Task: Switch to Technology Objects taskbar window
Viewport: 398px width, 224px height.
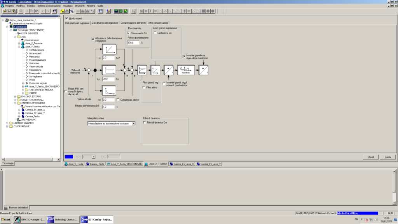Action: click(63, 219)
